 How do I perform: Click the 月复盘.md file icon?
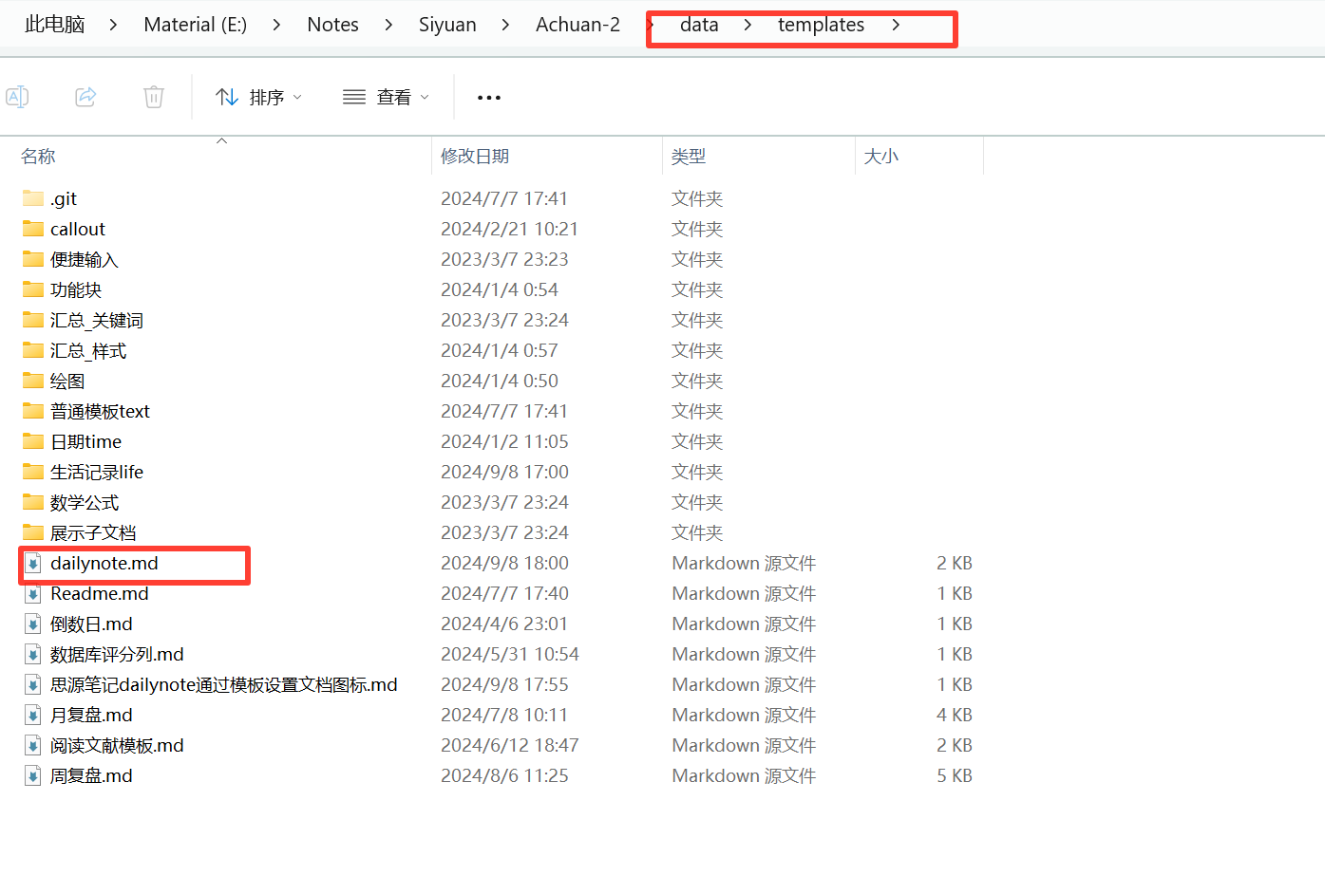click(x=33, y=715)
